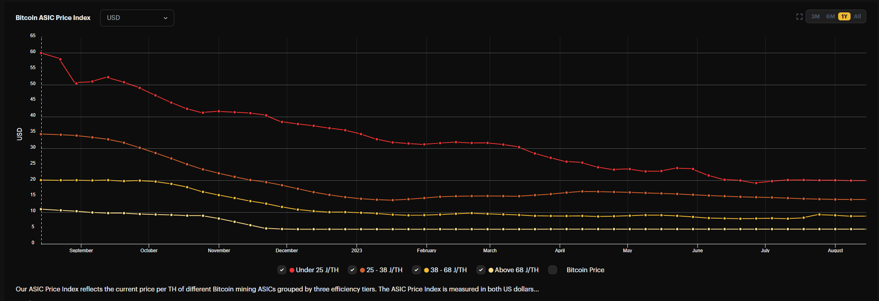Open the USD currency dropdown

tap(137, 18)
